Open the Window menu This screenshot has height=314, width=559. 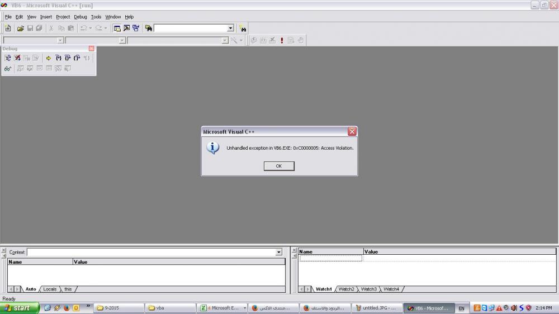pyautogui.click(x=113, y=17)
